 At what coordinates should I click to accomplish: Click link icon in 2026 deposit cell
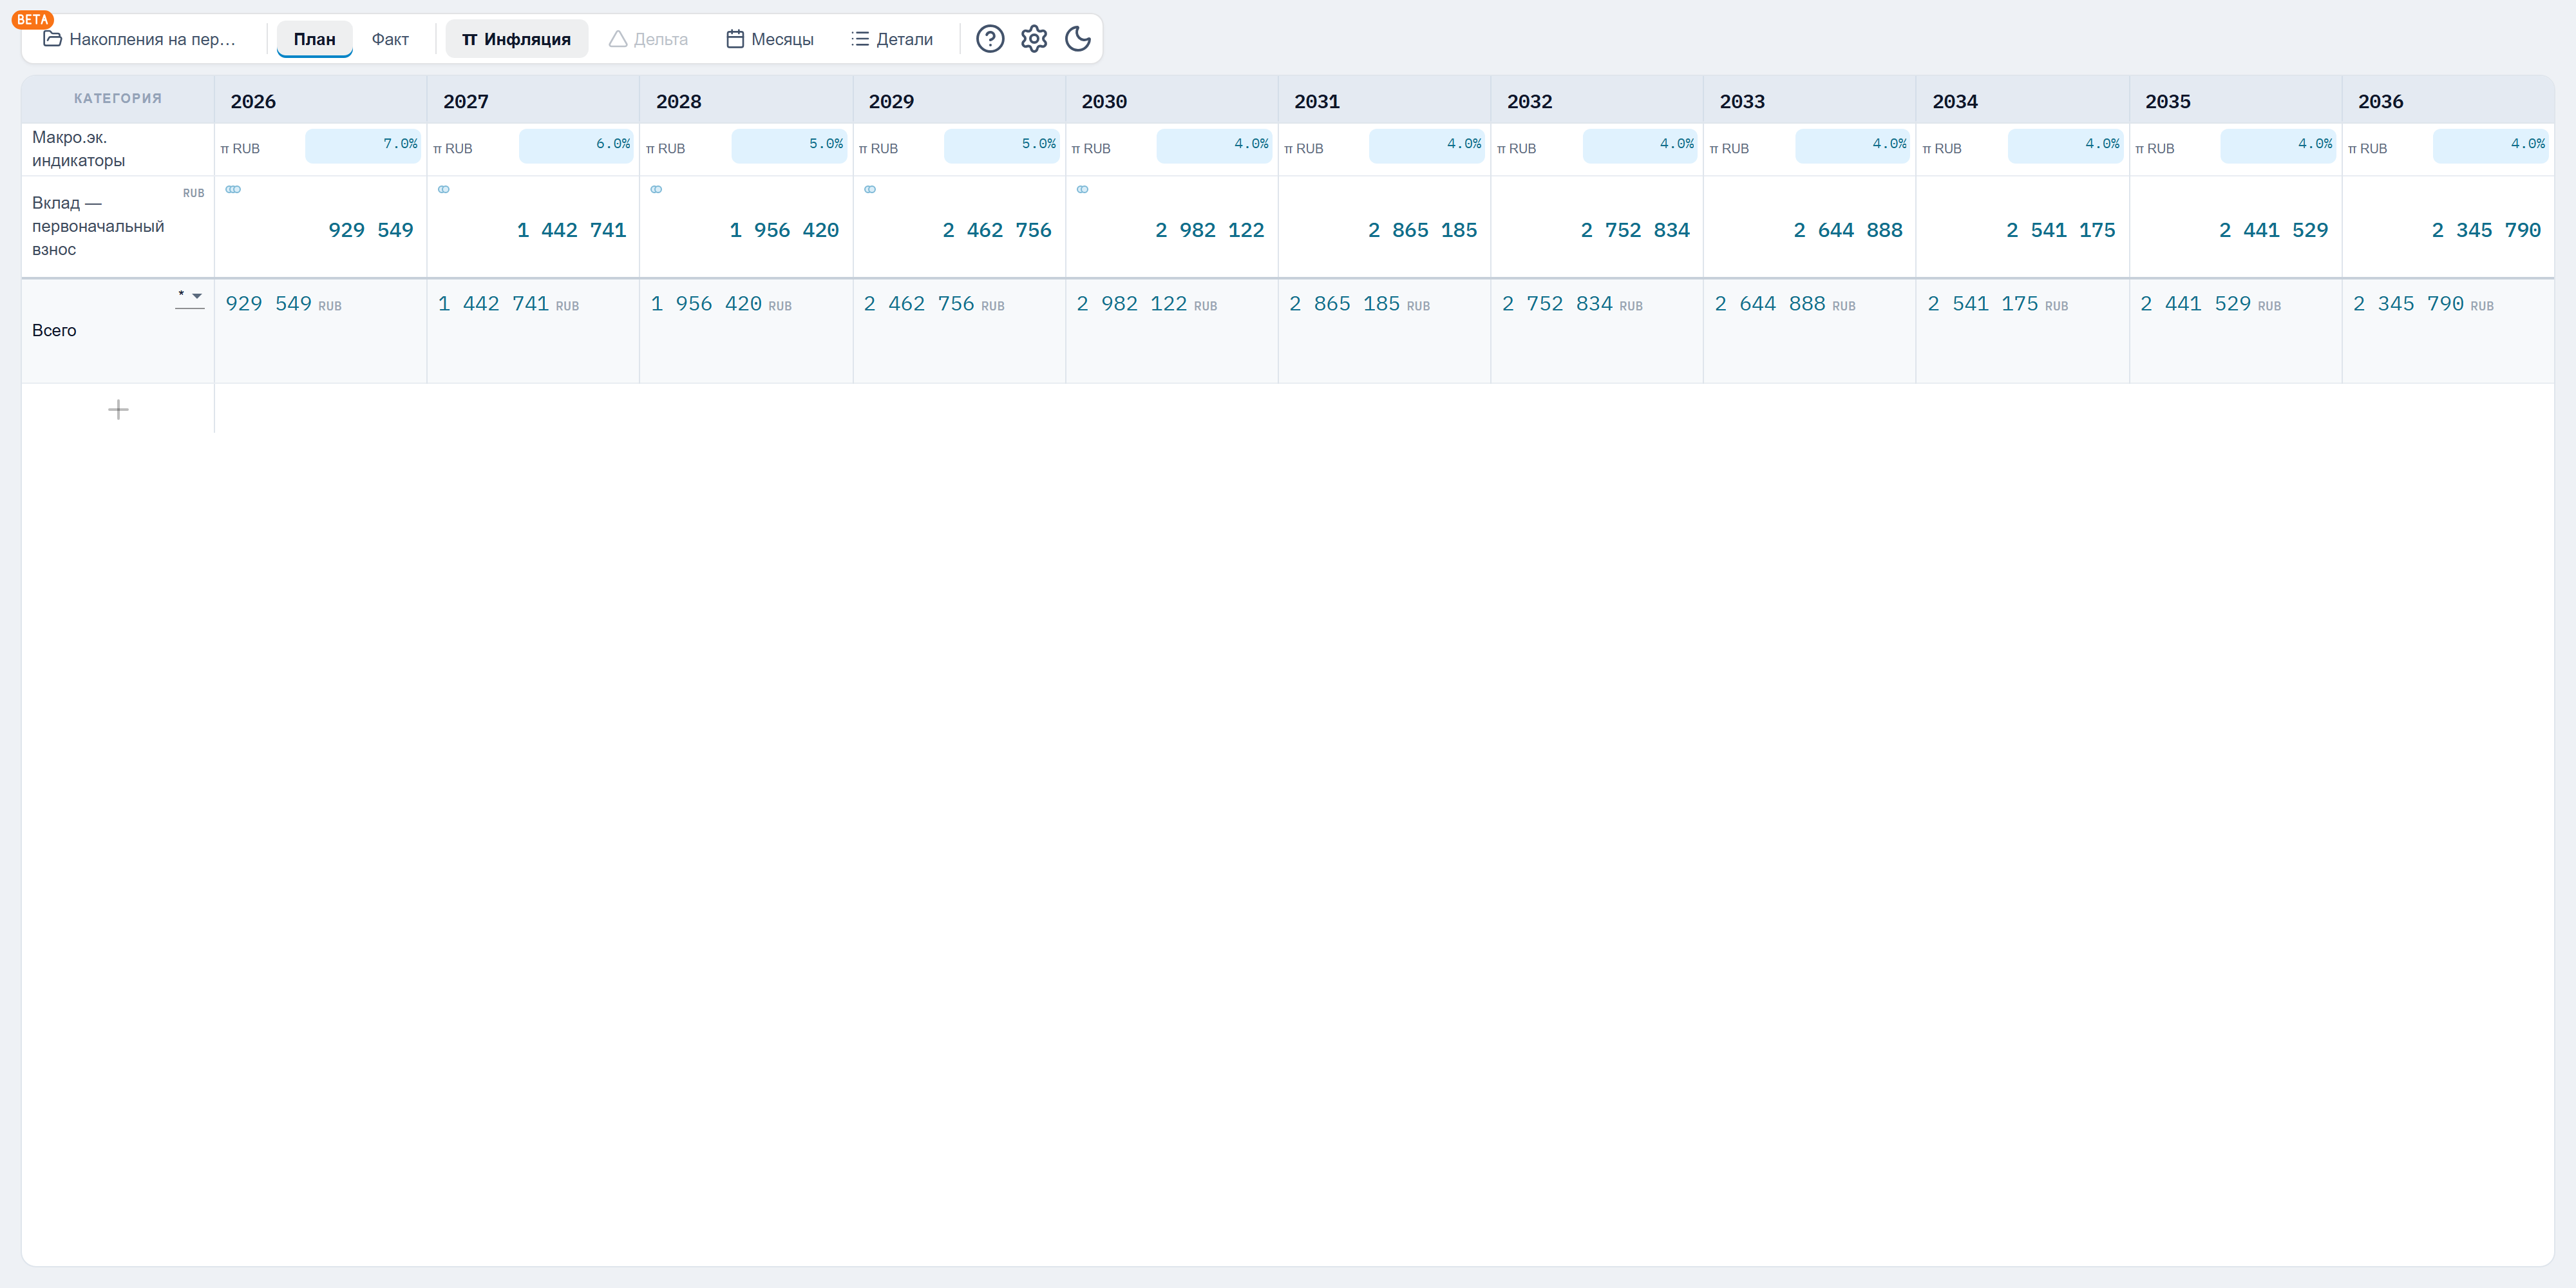(x=233, y=189)
